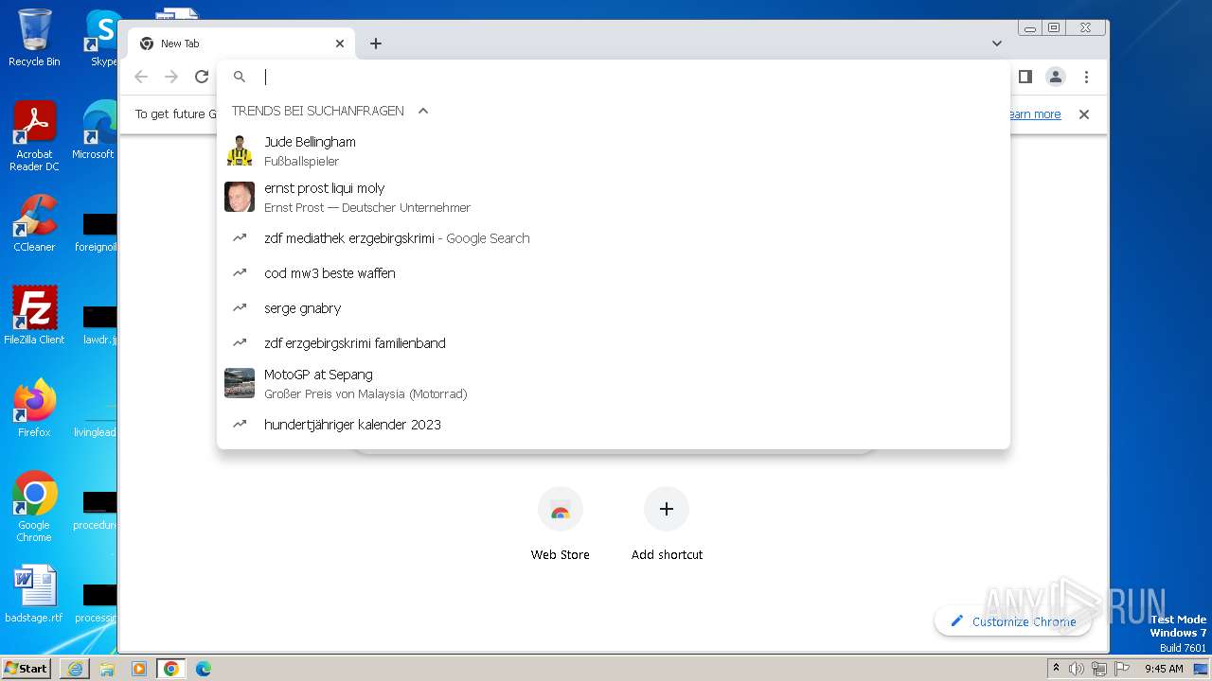Open the Web Store shortcut
This screenshot has height=681, width=1212.
pos(561,525)
